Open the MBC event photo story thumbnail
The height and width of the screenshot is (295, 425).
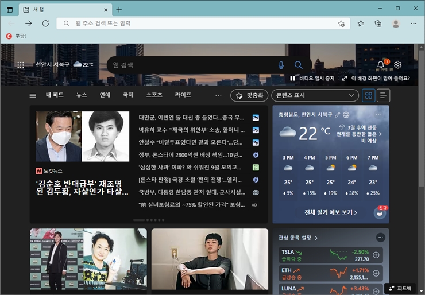(x=88, y=259)
